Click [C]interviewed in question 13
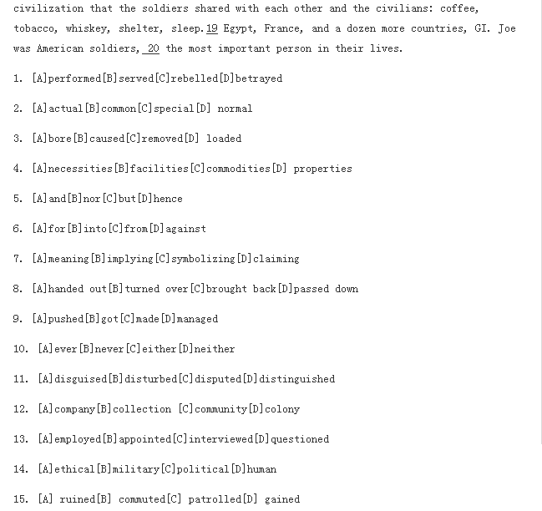 pyautogui.click(x=213, y=439)
